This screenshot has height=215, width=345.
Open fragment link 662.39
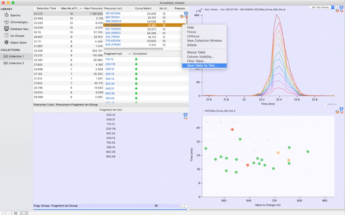coord(110,93)
